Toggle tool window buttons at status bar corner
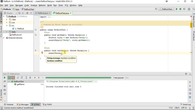Image resolution: width=195 pixels, height=110 pixels. click(2, 108)
